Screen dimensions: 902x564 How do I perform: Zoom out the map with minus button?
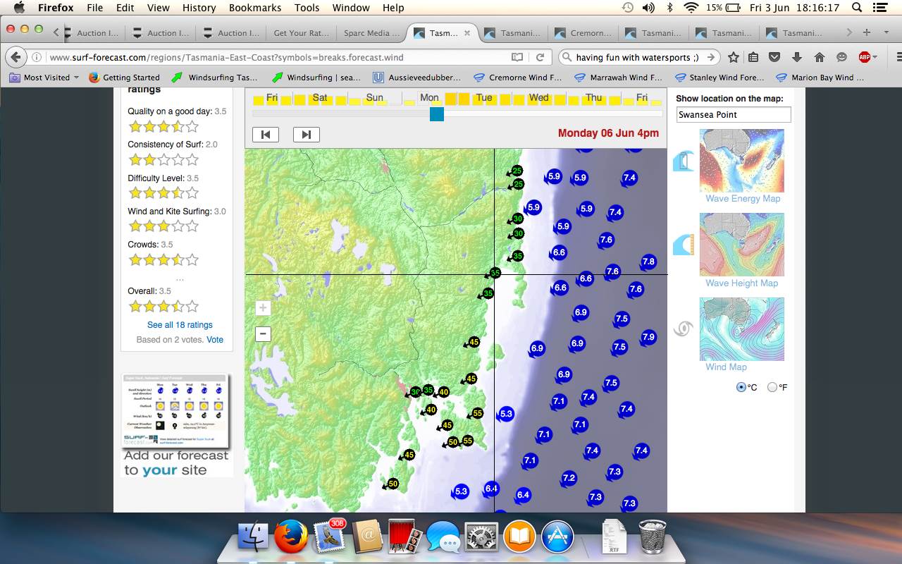263,333
